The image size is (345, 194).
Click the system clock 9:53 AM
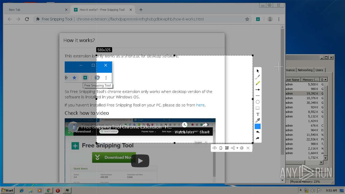[x=331, y=190]
